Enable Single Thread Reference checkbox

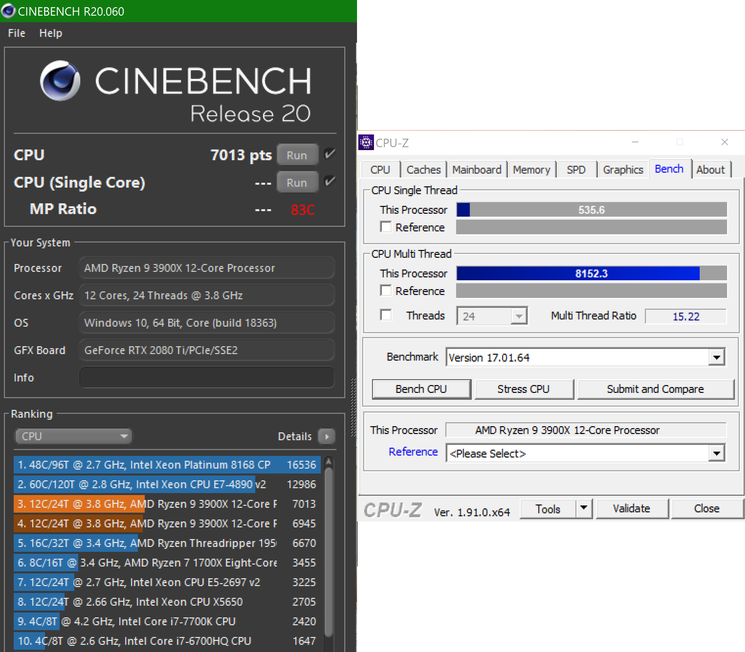(x=385, y=227)
